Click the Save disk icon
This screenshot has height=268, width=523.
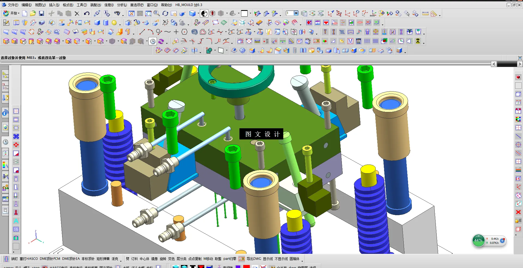pos(41,13)
